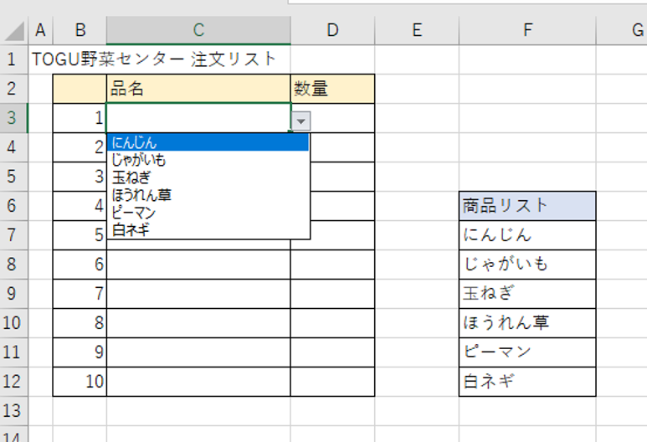Select column D header
The image size is (647, 442).
[x=332, y=30]
